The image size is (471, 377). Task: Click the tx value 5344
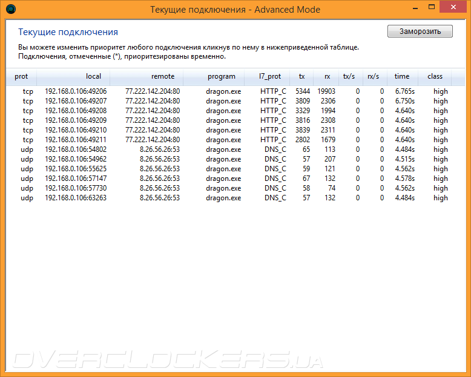click(x=303, y=91)
